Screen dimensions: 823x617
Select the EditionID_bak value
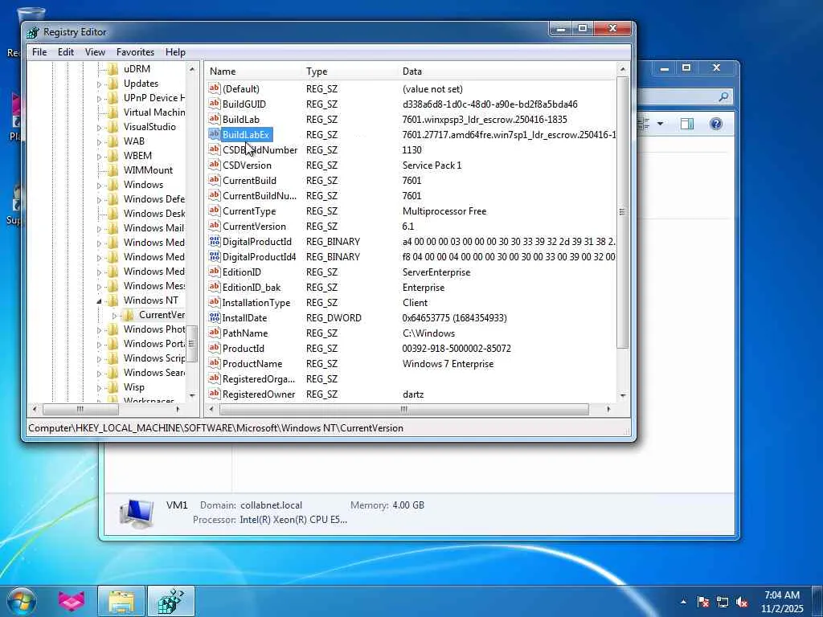252,287
